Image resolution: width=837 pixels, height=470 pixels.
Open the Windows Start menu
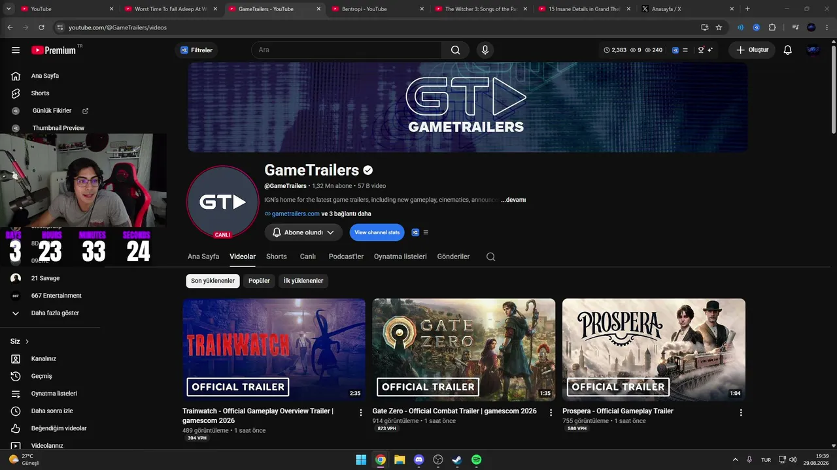[x=361, y=460]
